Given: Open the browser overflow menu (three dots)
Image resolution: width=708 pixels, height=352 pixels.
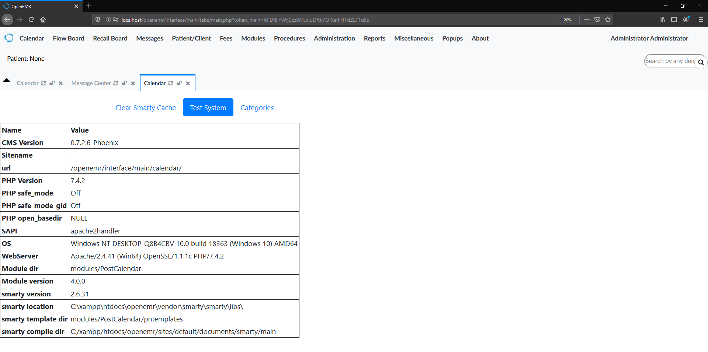Looking at the screenshot, I should tap(587, 20).
